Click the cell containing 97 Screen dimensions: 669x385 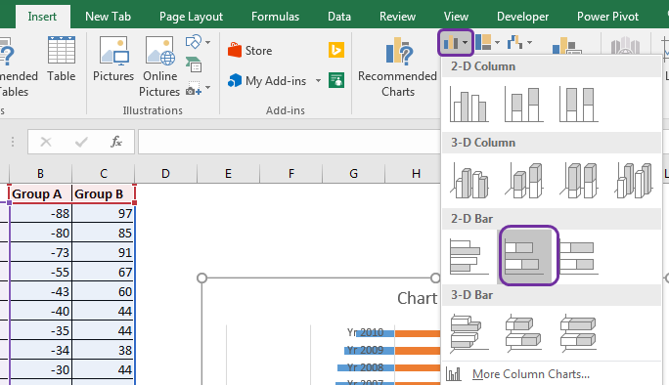(104, 213)
